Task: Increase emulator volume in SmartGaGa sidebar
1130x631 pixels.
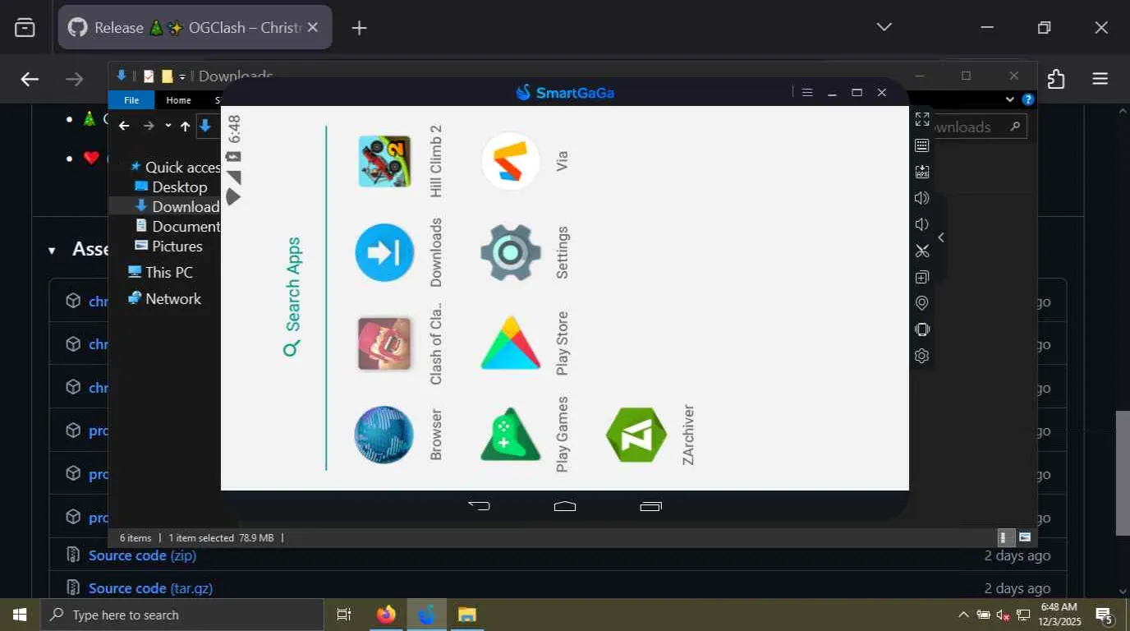Action: pos(922,198)
